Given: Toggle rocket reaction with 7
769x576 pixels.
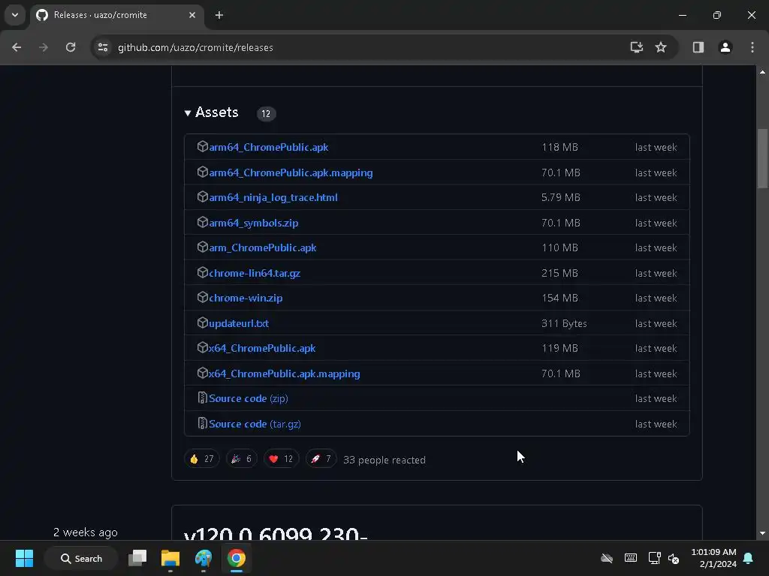Looking at the screenshot, I should [321, 459].
